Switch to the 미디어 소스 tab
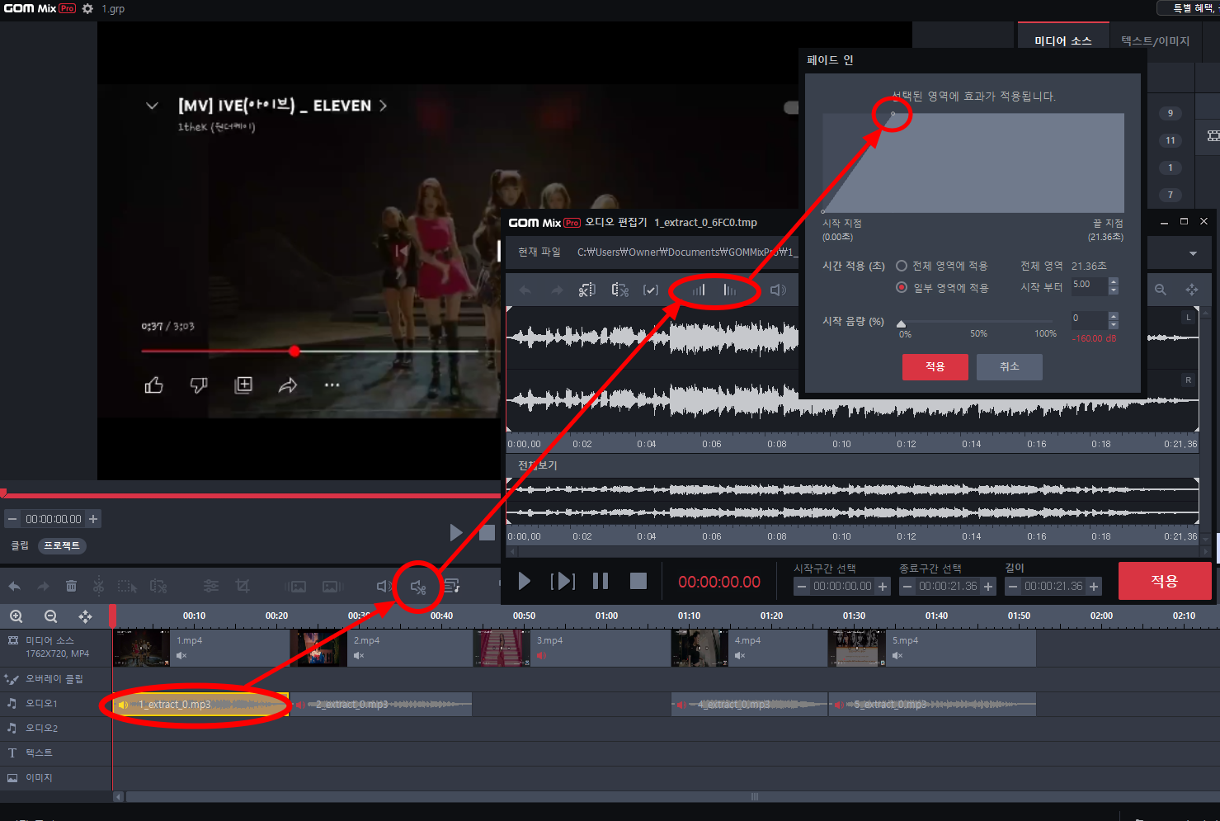 tap(1062, 40)
